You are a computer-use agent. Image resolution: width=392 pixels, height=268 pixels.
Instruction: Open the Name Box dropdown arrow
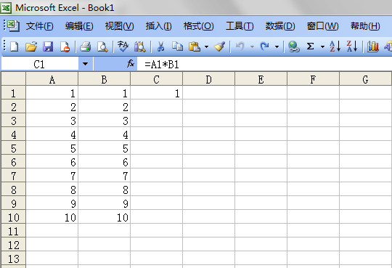[85, 64]
